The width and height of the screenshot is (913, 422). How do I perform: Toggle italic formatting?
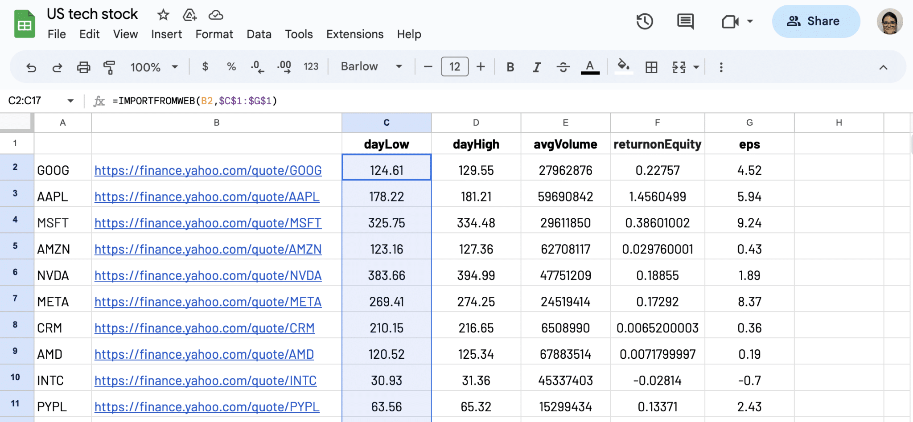(537, 67)
